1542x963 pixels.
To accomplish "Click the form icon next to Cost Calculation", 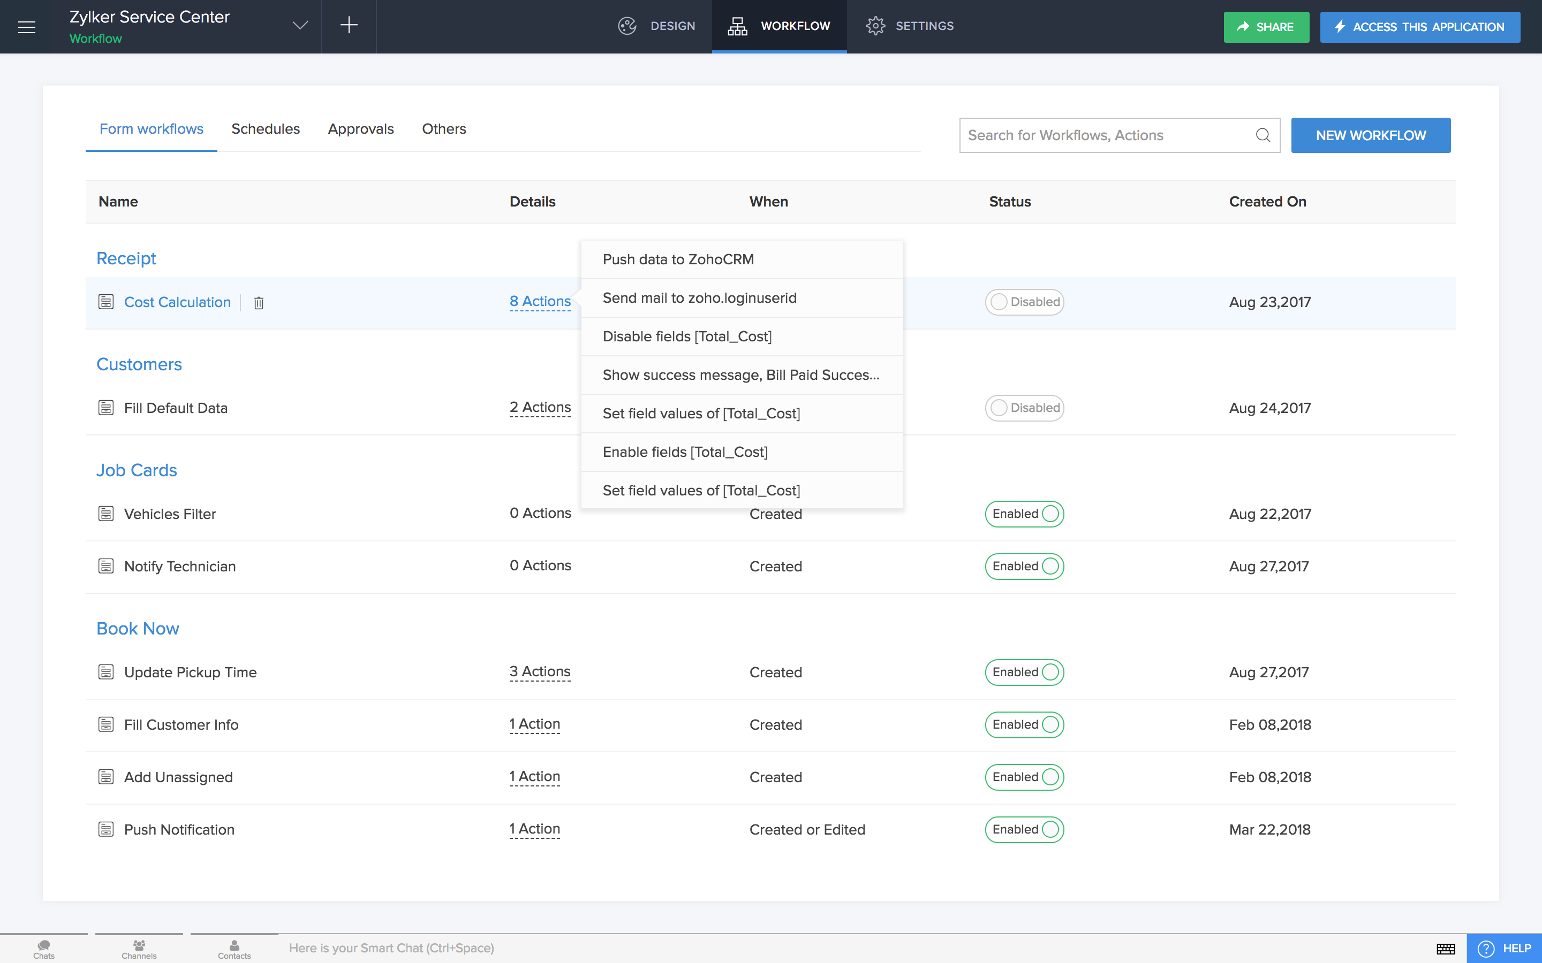I will tap(105, 302).
